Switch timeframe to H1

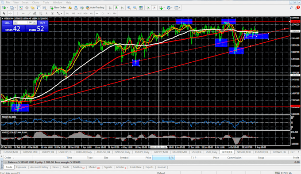91,13
